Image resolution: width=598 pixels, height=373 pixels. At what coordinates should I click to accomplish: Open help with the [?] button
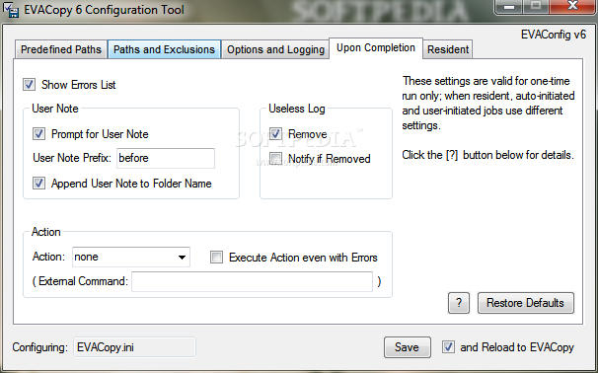459,303
